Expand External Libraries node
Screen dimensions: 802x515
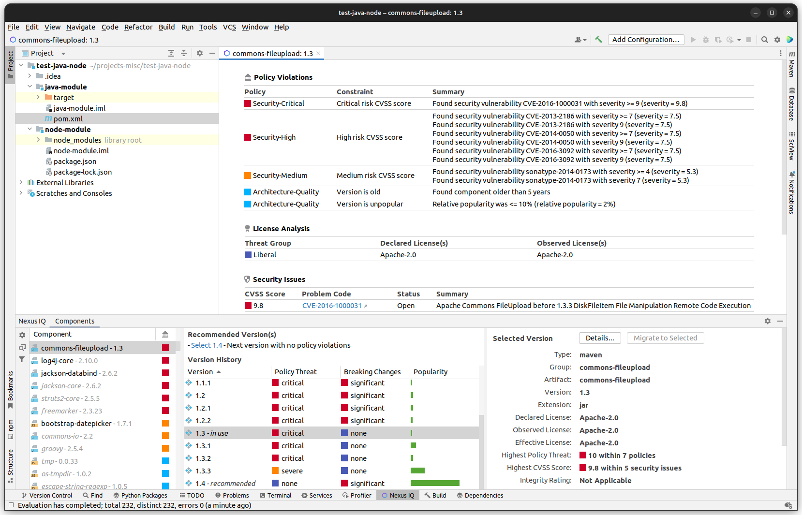click(x=21, y=182)
